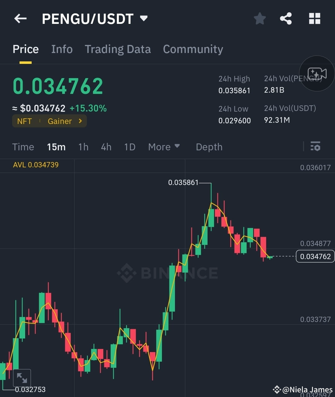Expand the chart to fullscreen
Screen dimensions: 335x397
[22, 377]
